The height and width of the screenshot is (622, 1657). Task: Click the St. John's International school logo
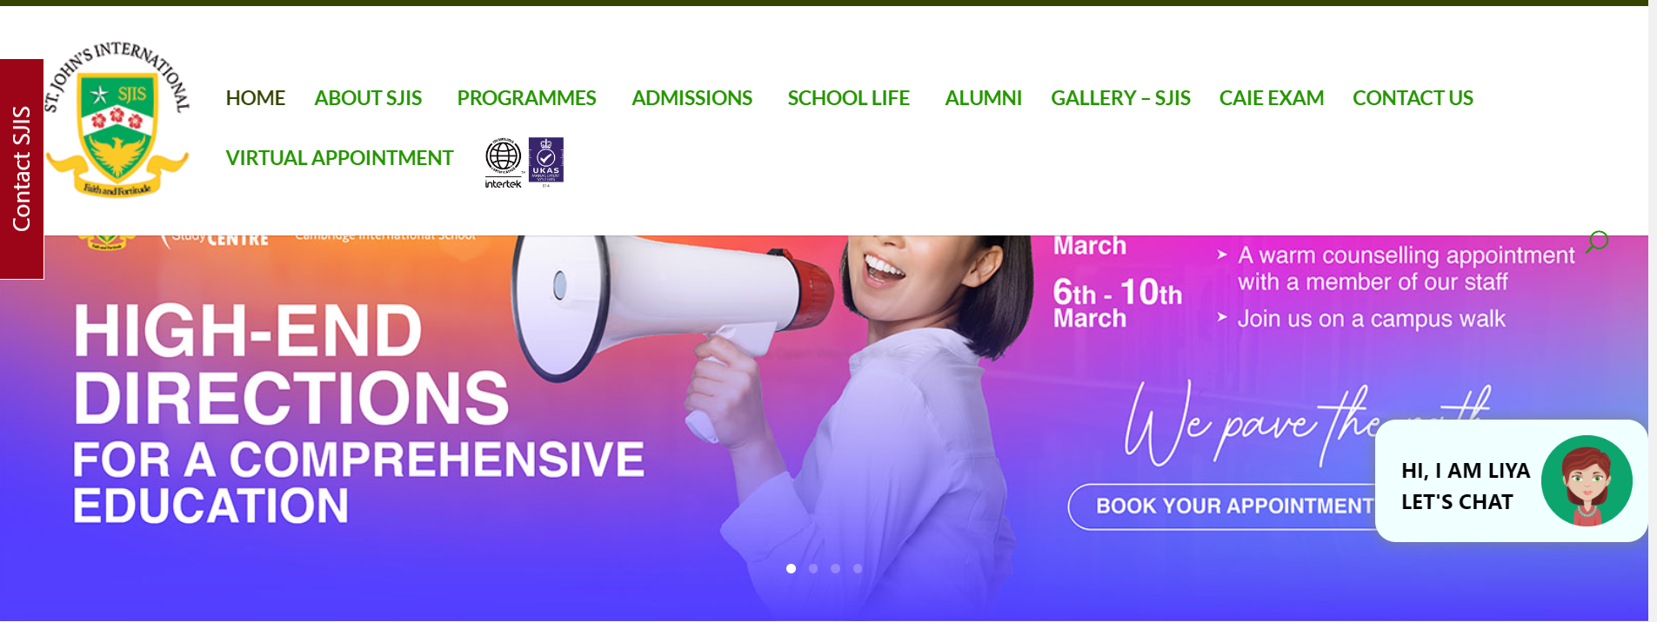117,119
